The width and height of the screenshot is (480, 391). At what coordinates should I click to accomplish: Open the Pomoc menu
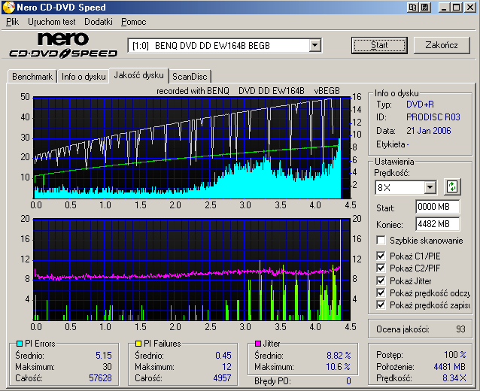coord(133,22)
